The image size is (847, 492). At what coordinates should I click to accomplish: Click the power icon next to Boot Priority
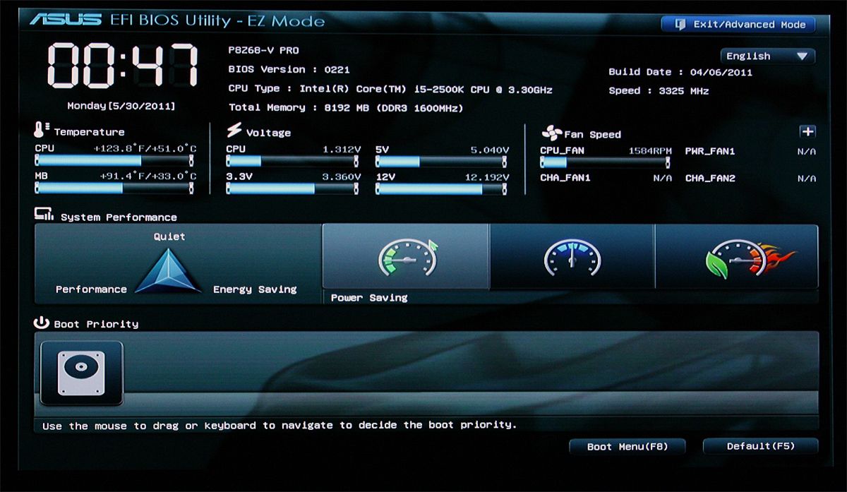tap(40, 322)
